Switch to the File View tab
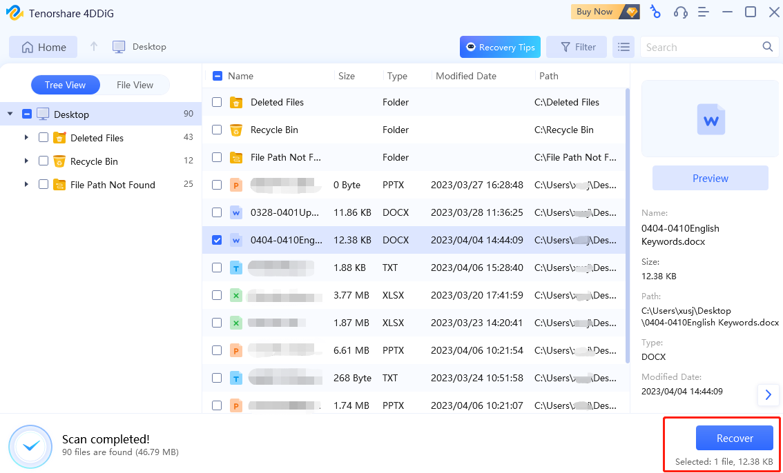Screen dimensions: 783x473 coord(135,84)
